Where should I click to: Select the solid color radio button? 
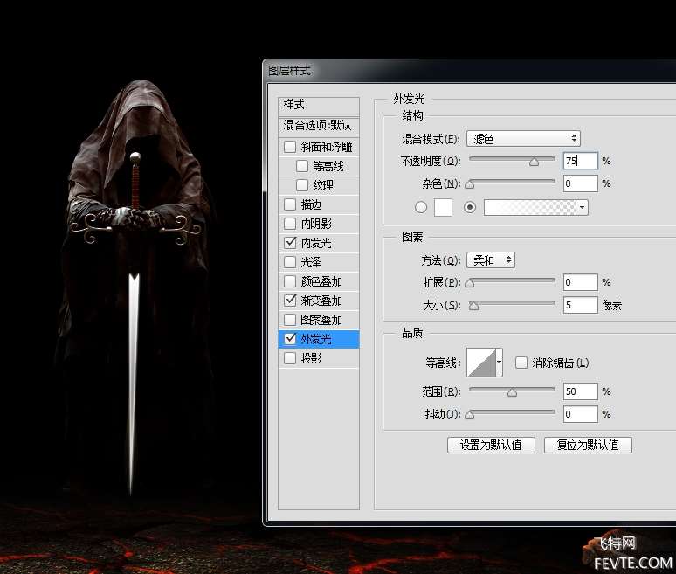[x=421, y=207]
